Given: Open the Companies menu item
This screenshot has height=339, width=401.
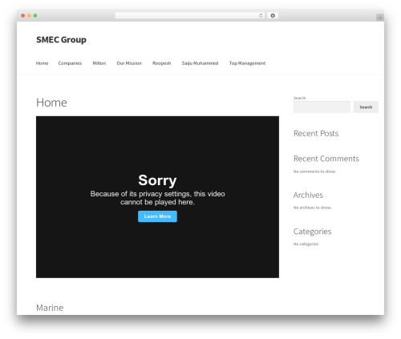Looking at the screenshot, I should coord(70,63).
